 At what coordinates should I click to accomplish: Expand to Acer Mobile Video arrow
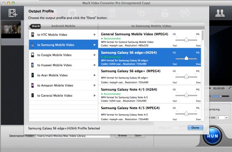point(94,75)
